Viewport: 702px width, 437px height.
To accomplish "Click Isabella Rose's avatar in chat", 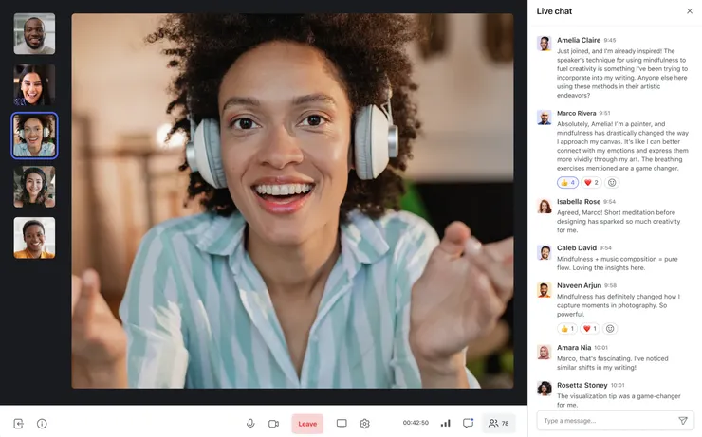I will click(x=544, y=207).
